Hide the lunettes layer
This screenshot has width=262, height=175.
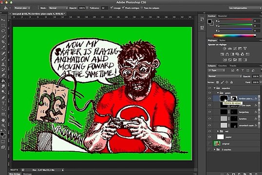209,119
